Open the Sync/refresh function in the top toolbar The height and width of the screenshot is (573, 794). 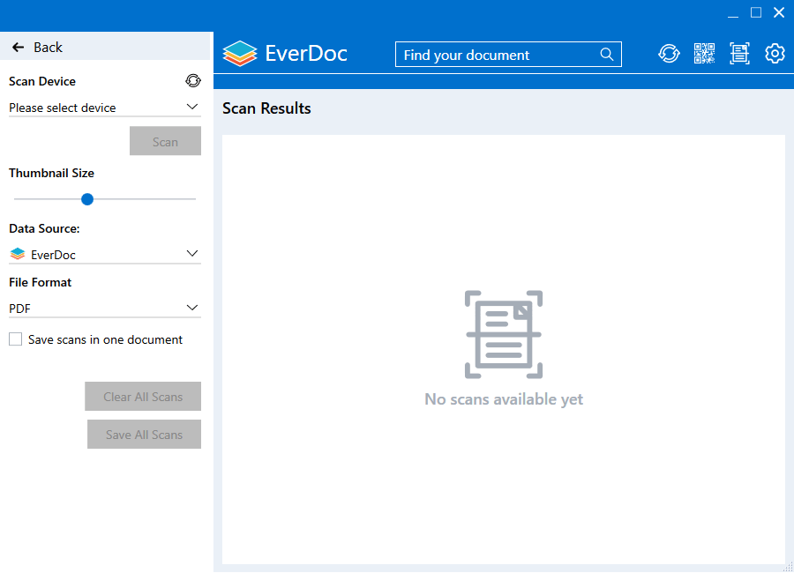point(669,53)
